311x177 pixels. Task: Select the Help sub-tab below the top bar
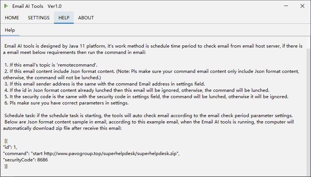(10, 30)
